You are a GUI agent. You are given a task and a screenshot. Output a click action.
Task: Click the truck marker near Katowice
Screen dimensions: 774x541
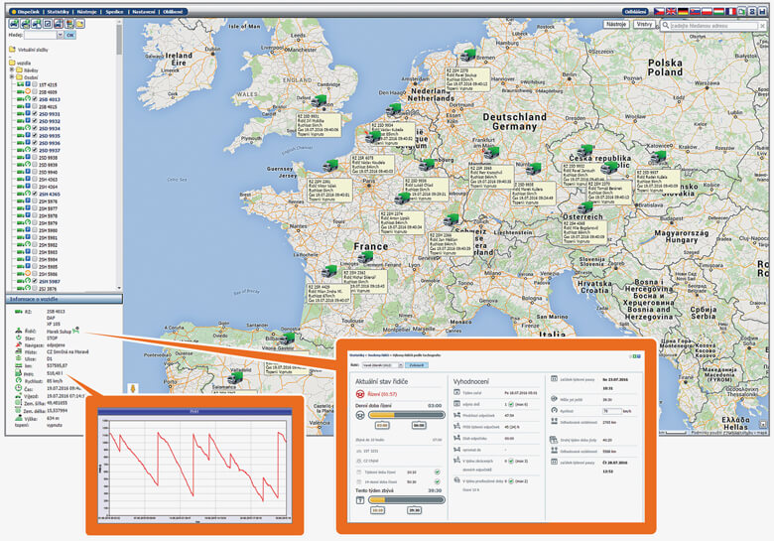pyautogui.click(x=658, y=158)
